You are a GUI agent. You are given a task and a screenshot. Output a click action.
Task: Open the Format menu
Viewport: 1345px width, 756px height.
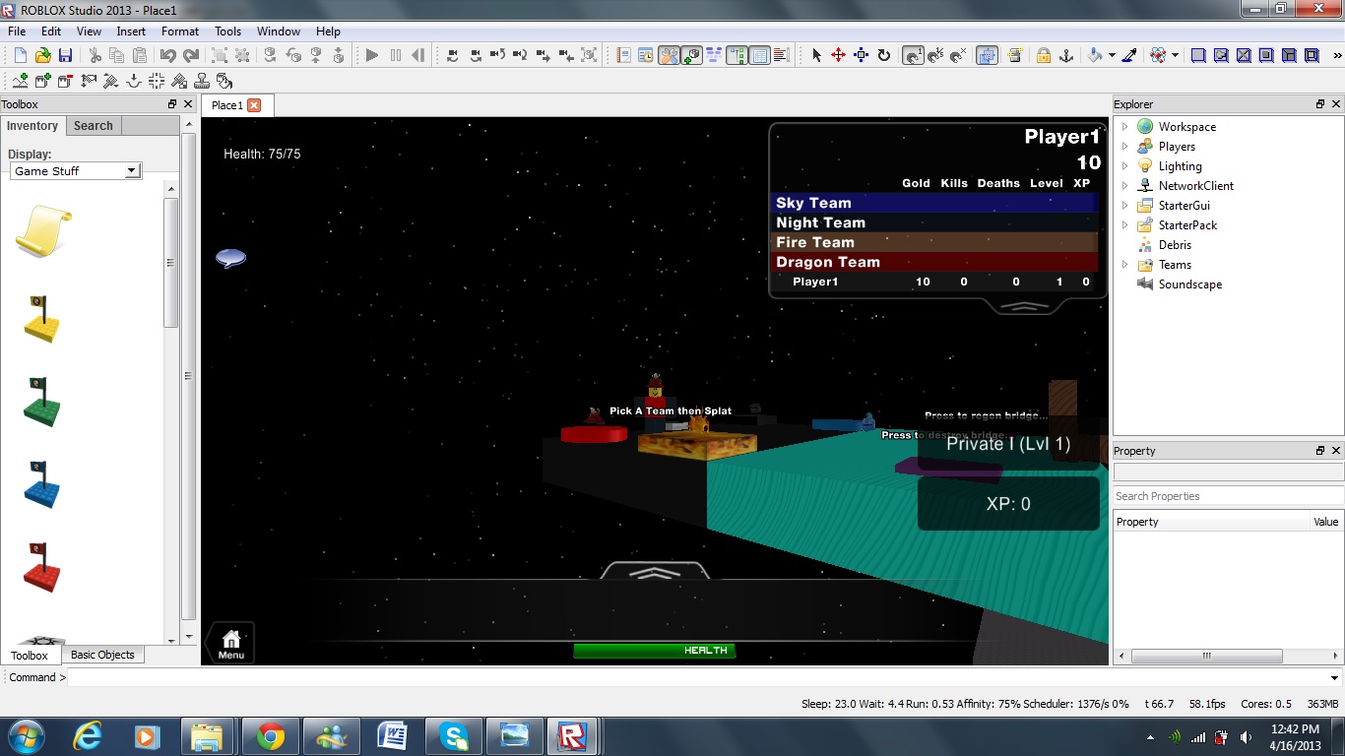click(180, 31)
